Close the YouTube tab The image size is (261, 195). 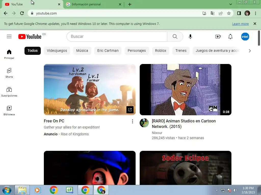(x=59, y=4)
